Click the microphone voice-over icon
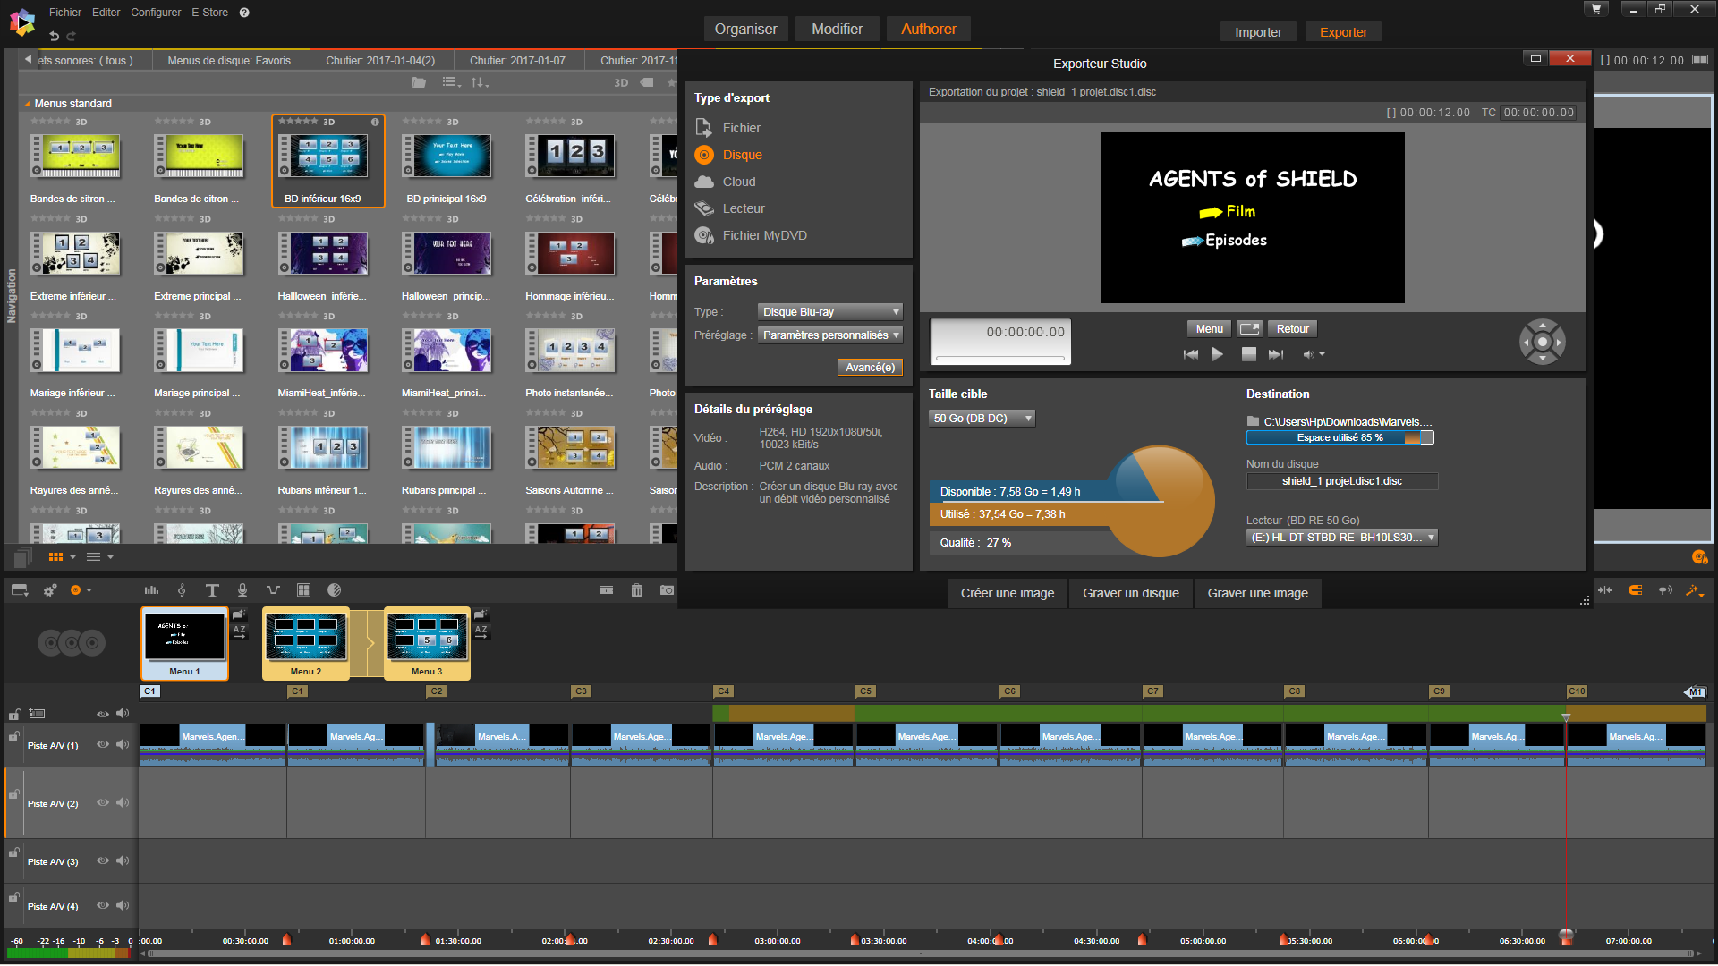This screenshot has height=966, width=1718. (242, 590)
